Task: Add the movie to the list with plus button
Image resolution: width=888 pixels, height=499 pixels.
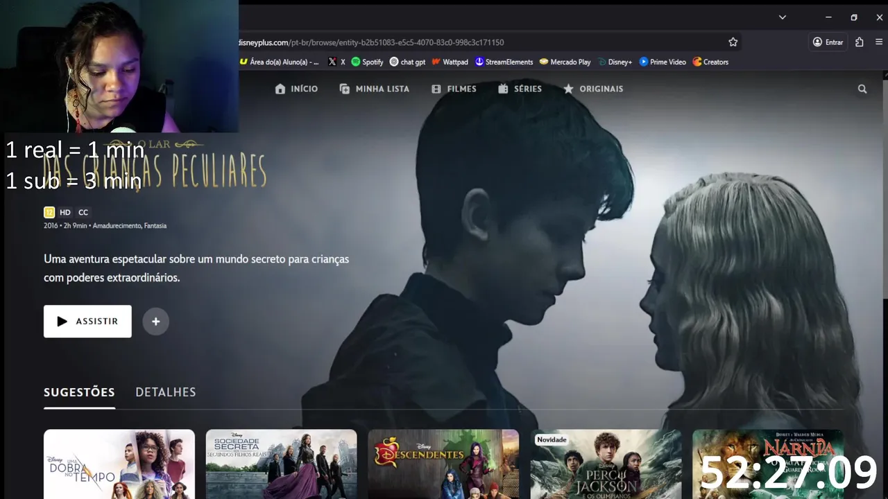Action: tap(156, 322)
